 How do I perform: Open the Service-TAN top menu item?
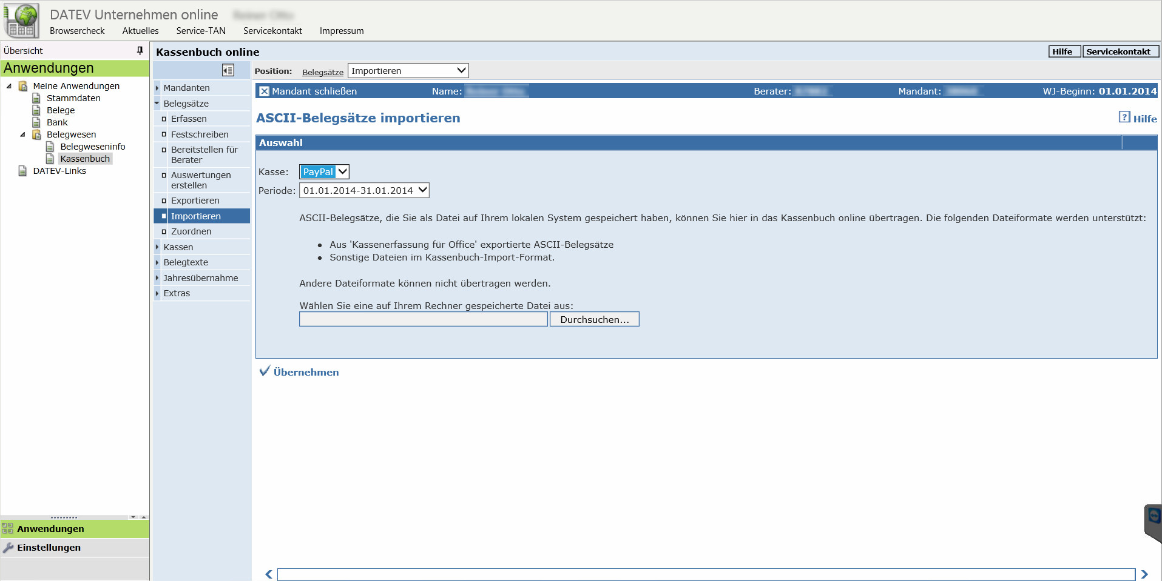pos(200,31)
